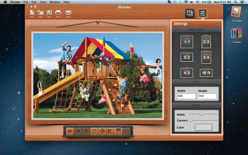Open the Edit menu
Viewport: 248px width, 155px height.
click(34, 2)
